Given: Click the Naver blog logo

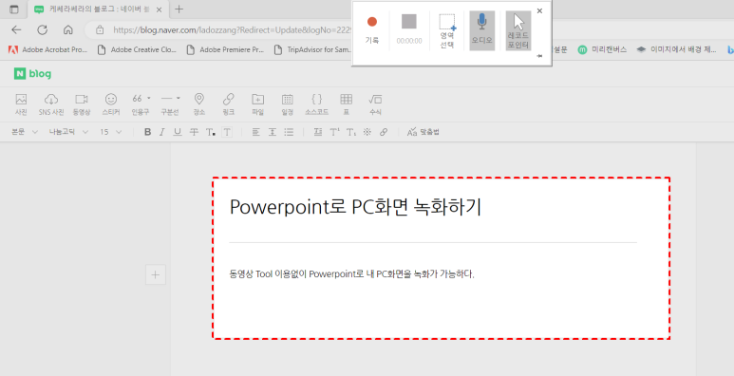Looking at the screenshot, I should (33, 73).
